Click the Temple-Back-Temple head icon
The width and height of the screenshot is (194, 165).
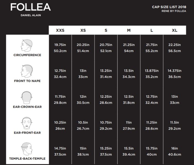pyautogui.click(x=27, y=149)
